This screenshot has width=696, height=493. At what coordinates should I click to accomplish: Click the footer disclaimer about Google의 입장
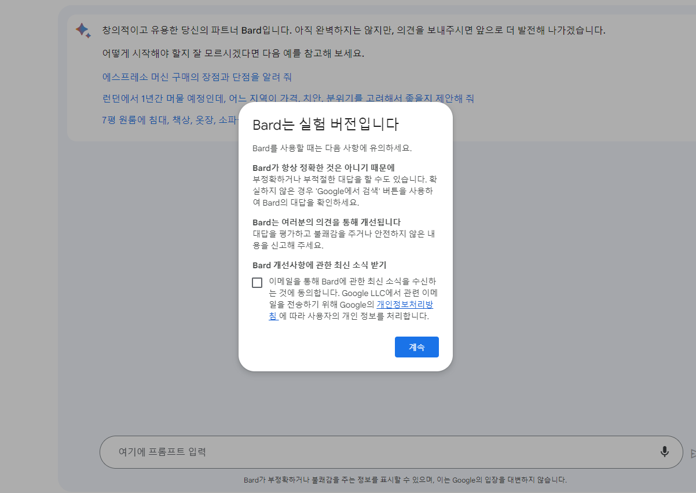click(405, 480)
